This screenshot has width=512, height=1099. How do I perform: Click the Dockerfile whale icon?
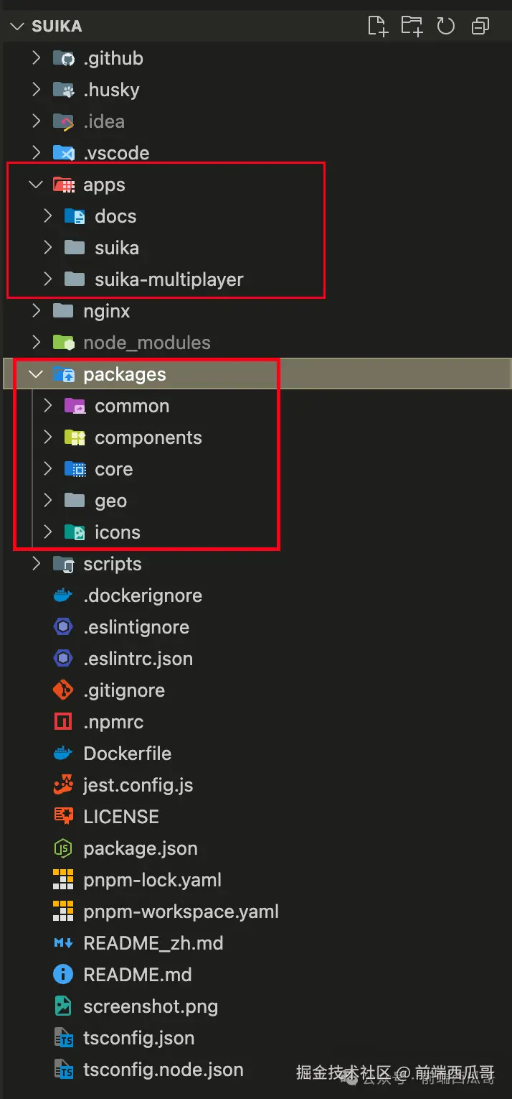pyautogui.click(x=64, y=753)
